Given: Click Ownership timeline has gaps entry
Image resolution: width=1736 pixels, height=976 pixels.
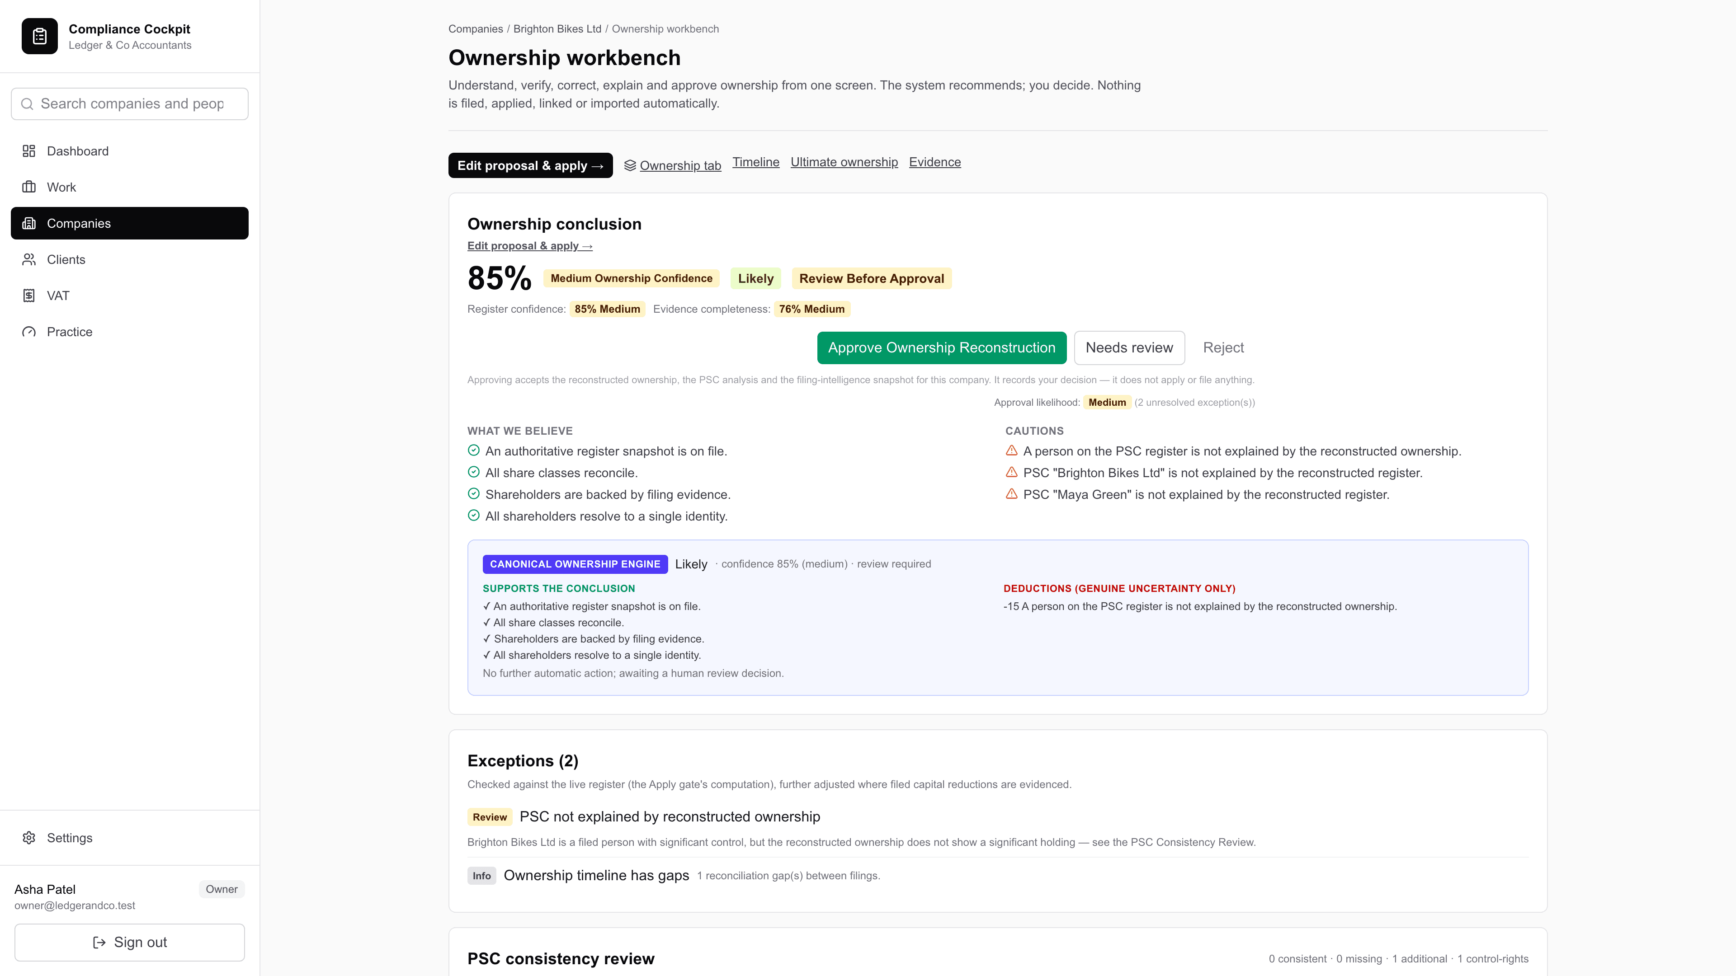Looking at the screenshot, I should [596, 875].
